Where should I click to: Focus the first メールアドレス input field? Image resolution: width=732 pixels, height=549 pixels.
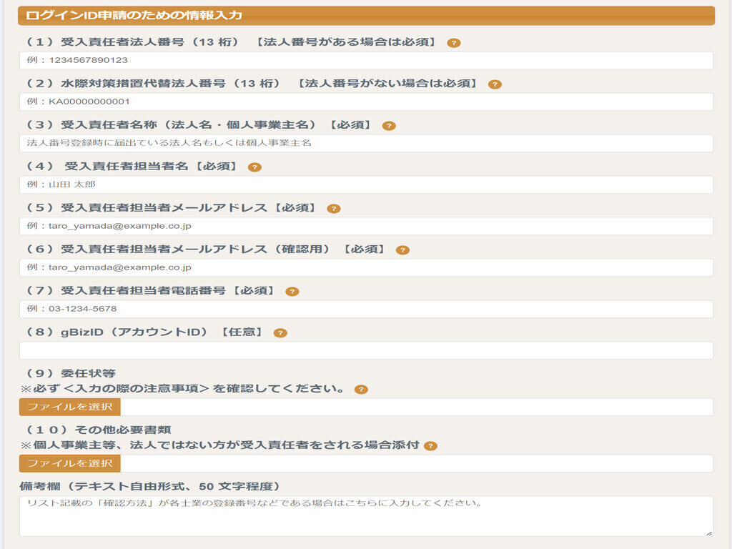(x=366, y=226)
